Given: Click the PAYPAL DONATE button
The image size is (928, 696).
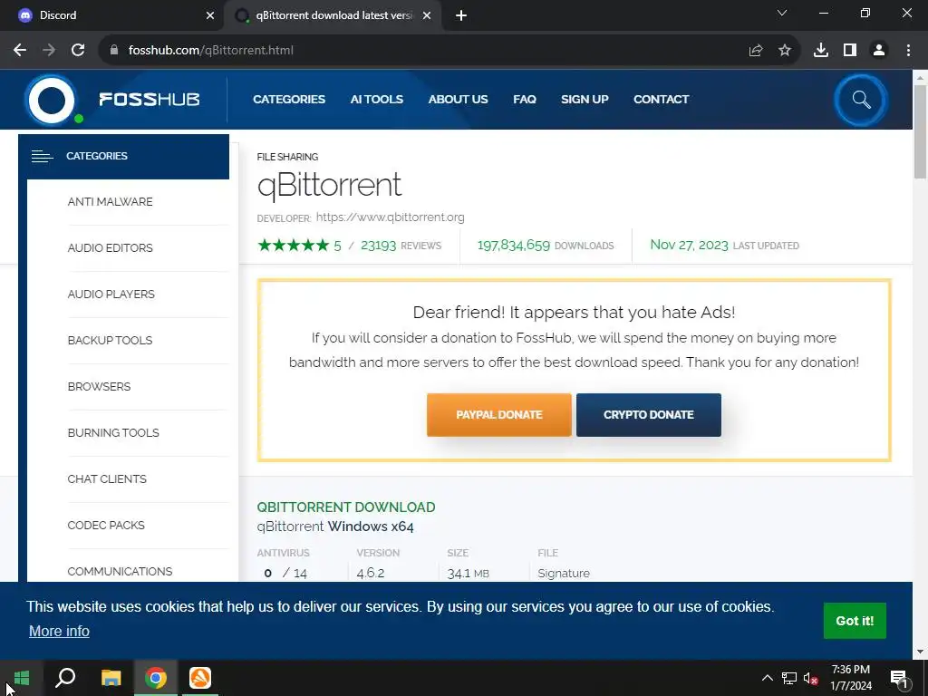Looking at the screenshot, I should click(x=499, y=415).
